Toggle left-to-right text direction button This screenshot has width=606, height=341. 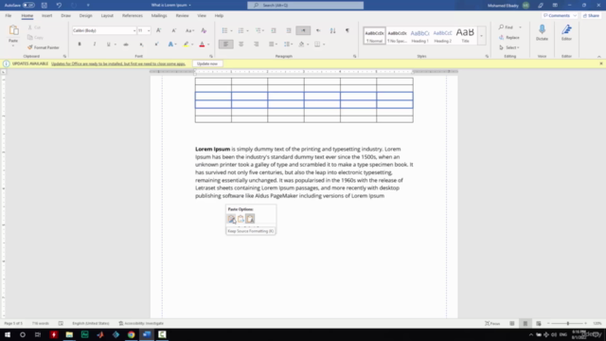pos(303,30)
